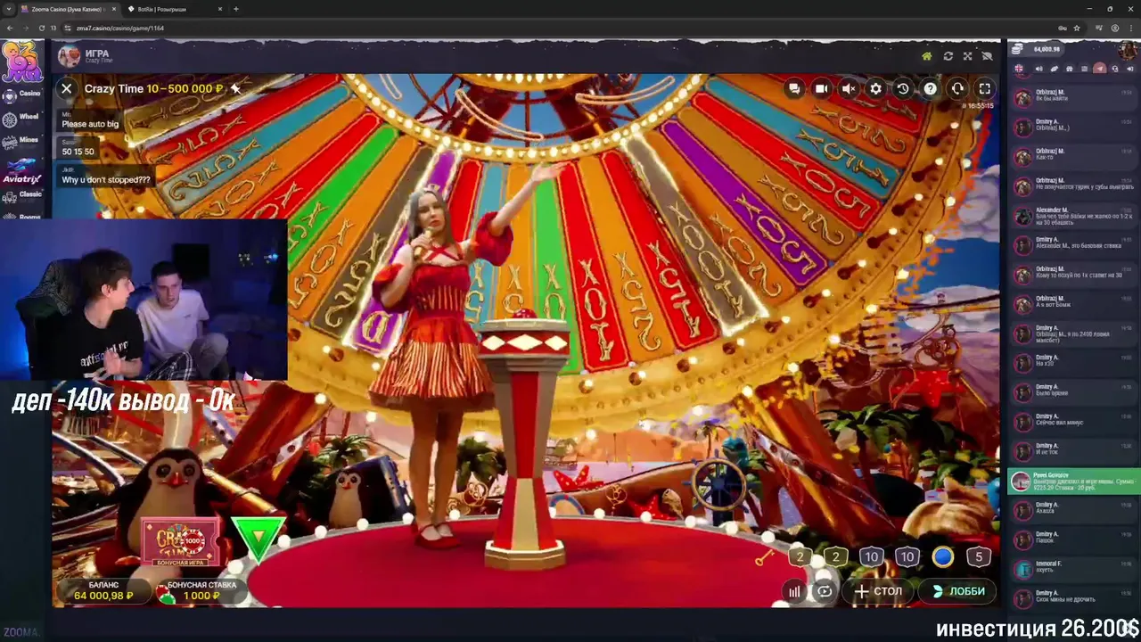Screen dimensions: 1141x642
Task: Click the repeat bet round icon
Action: pyautogui.click(x=825, y=591)
